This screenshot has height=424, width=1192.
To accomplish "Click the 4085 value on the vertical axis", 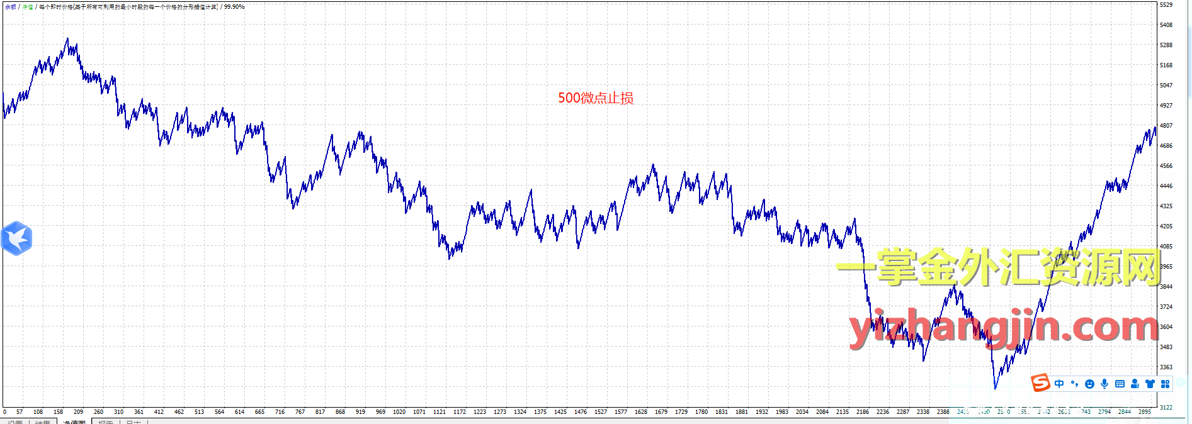I will click(1166, 247).
